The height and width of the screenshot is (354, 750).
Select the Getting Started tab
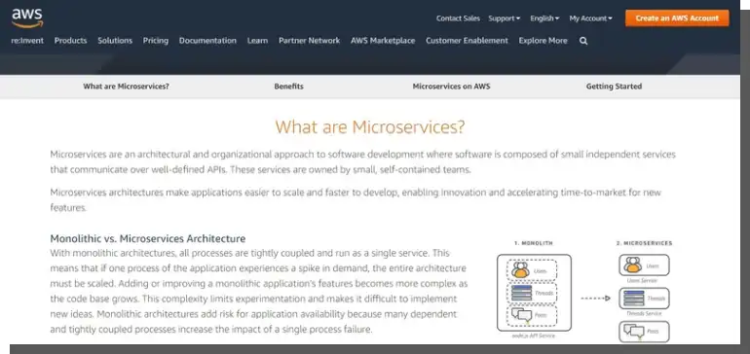pyautogui.click(x=614, y=87)
